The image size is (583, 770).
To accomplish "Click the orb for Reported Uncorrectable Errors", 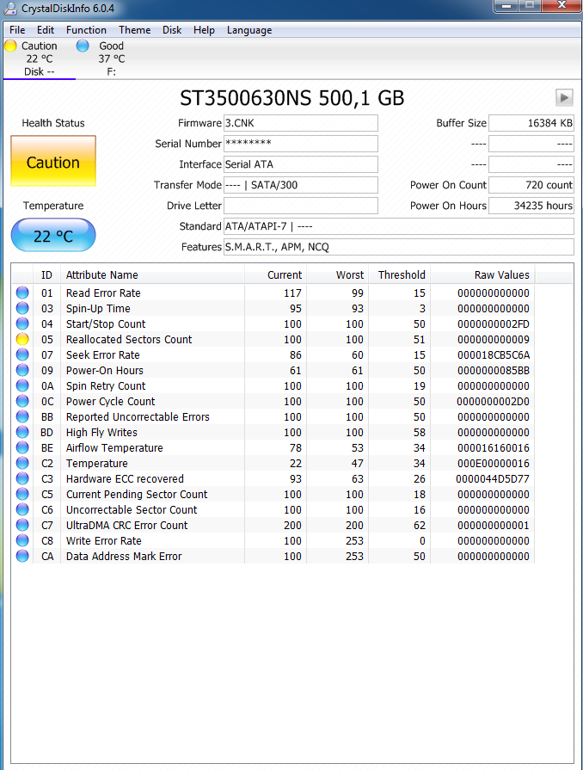I will (x=22, y=416).
